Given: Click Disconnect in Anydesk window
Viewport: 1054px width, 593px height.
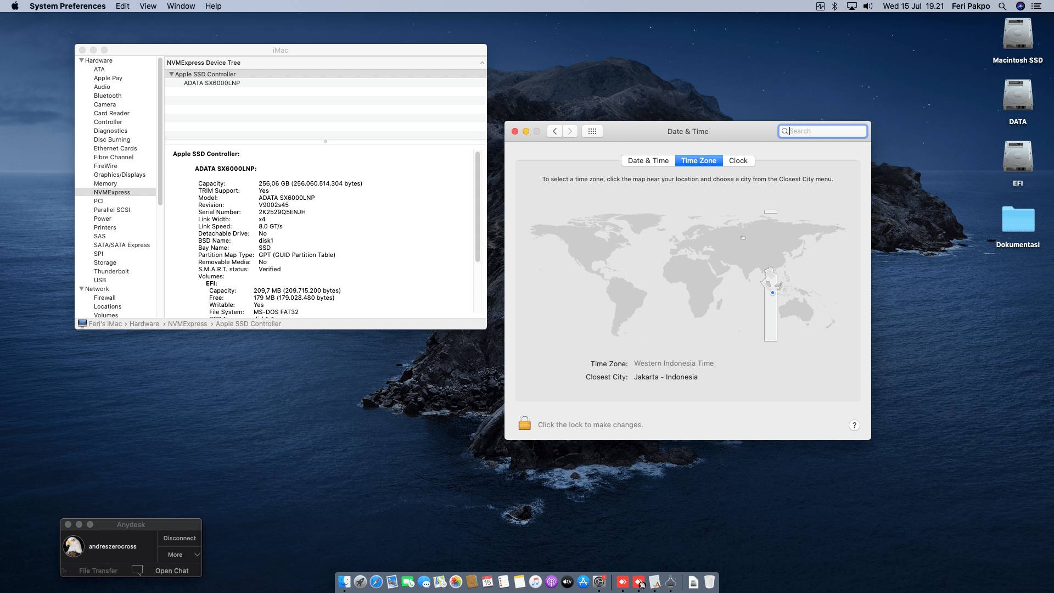Looking at the screenshot, I should [180, 538].
